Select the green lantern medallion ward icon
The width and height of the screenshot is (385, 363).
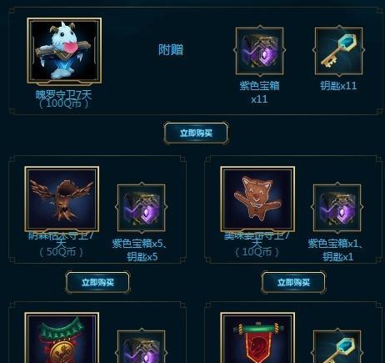point(62,338)
